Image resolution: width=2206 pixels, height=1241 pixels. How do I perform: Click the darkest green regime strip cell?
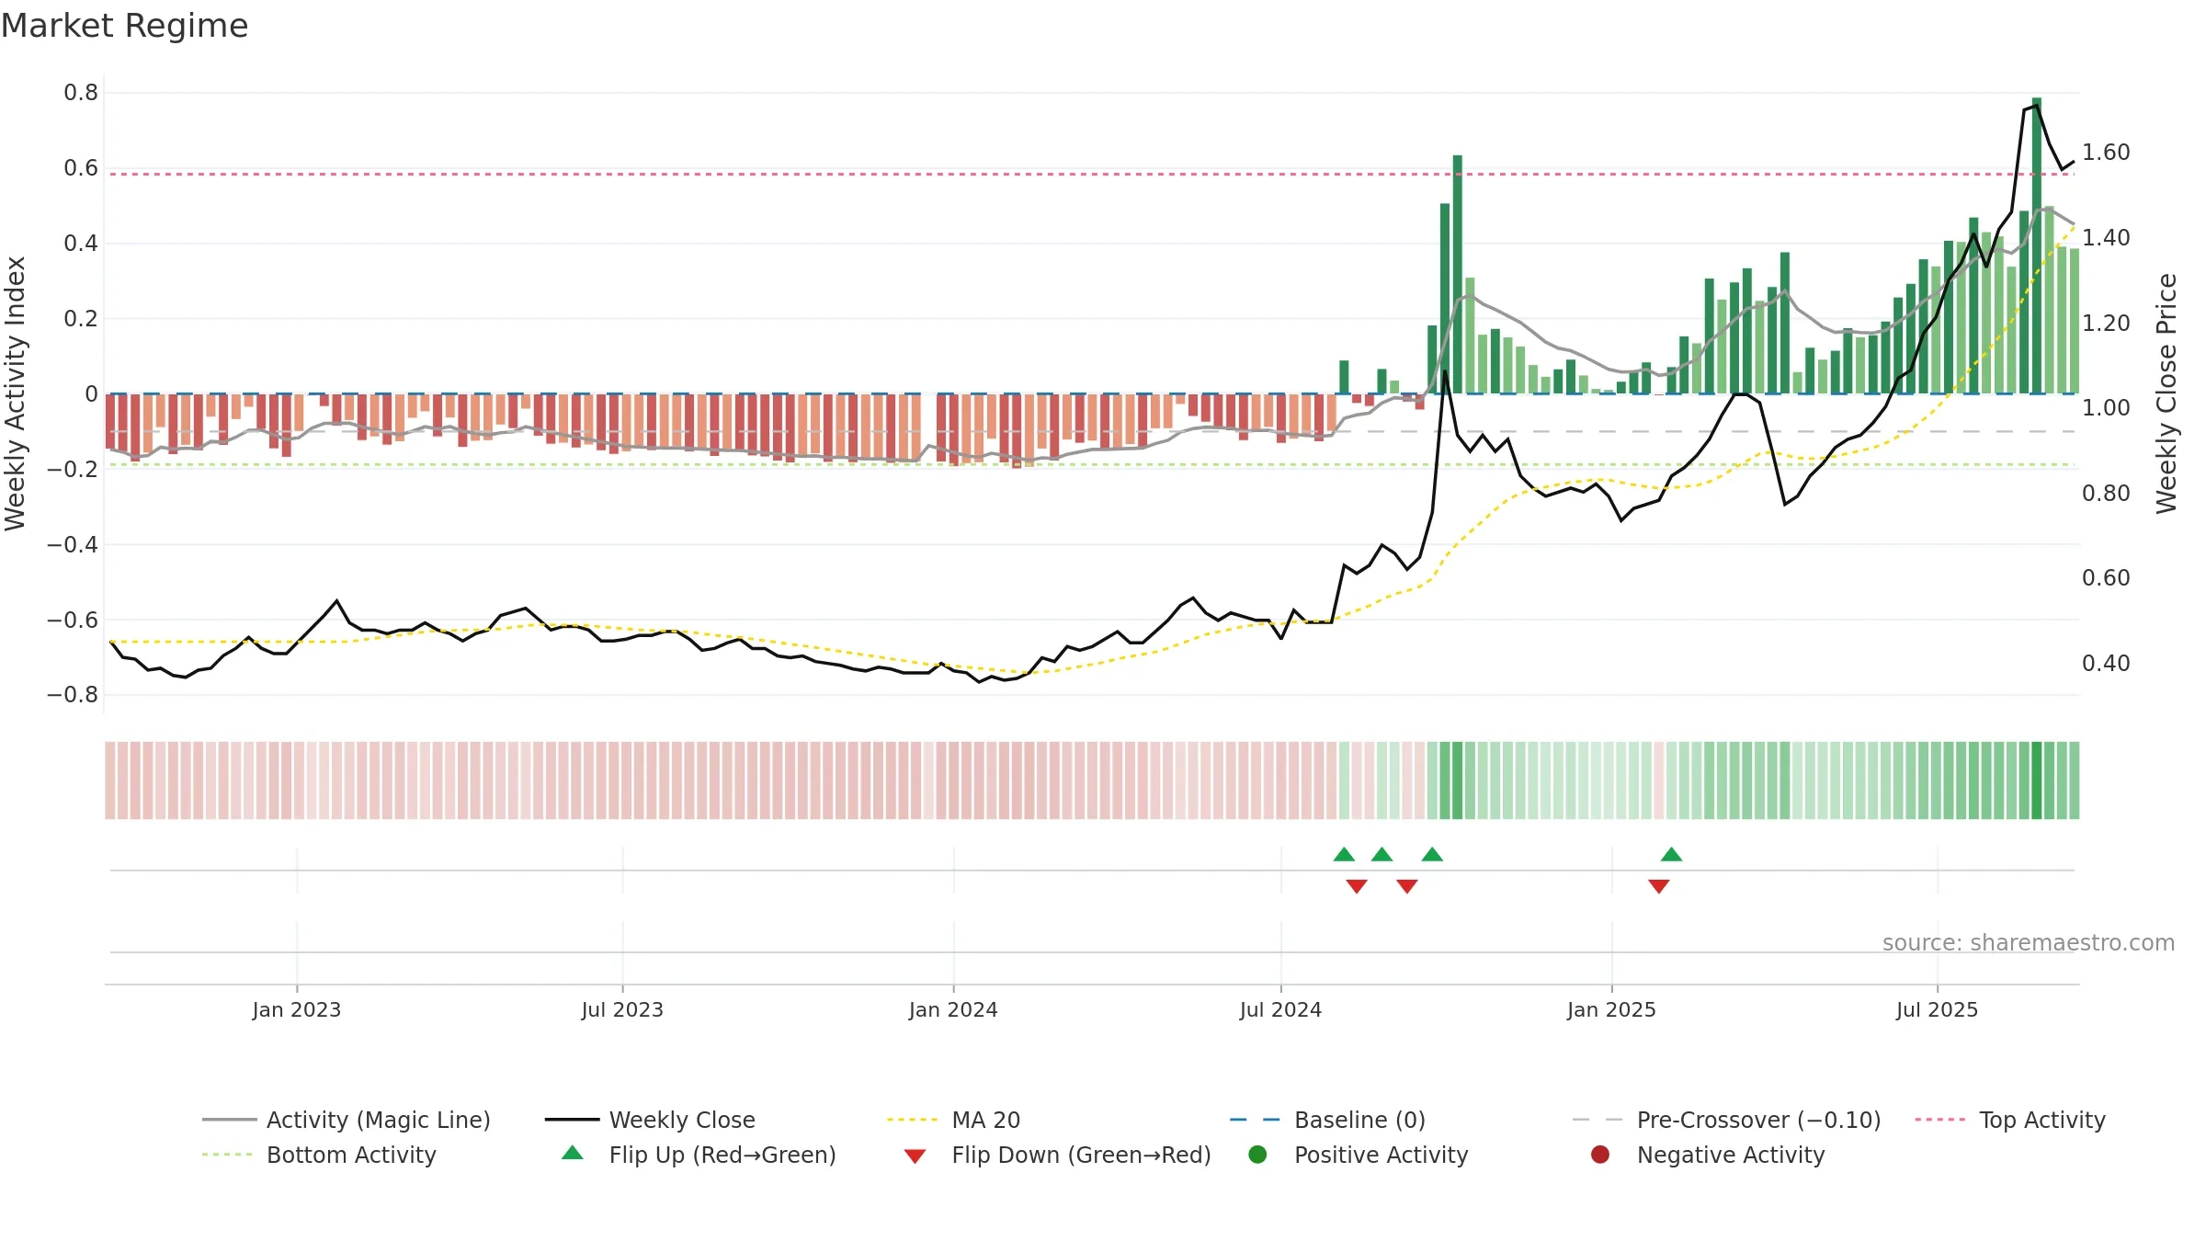click(2037, 780)
